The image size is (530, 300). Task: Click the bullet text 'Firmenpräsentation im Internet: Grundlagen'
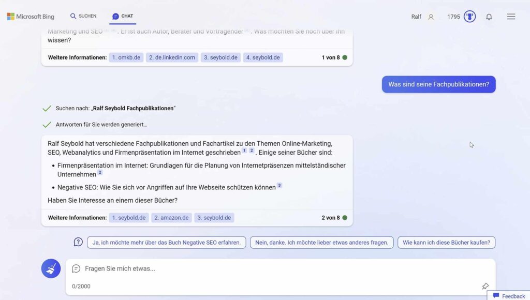pos(201,170)
